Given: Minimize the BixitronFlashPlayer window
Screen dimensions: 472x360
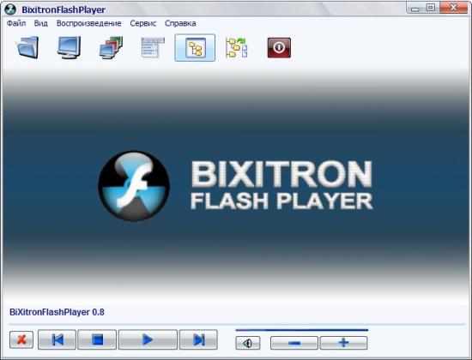Looking at the screenshot, I should (415, 8).
